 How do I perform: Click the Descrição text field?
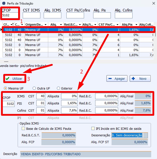(85, 154)
